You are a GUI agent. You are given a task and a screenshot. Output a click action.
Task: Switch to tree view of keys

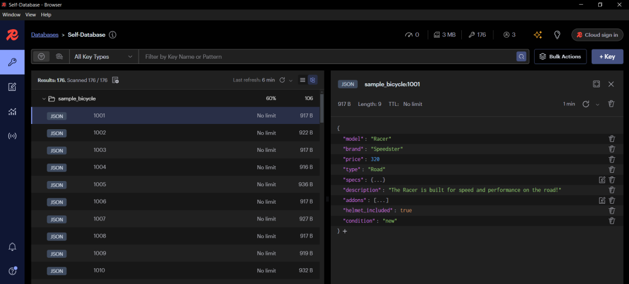click(x=313, y=80)
